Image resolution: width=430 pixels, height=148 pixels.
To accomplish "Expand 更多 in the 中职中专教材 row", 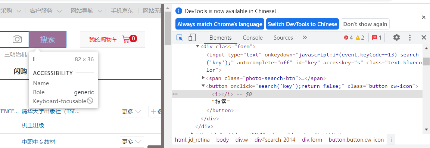I will click(132, 142).
